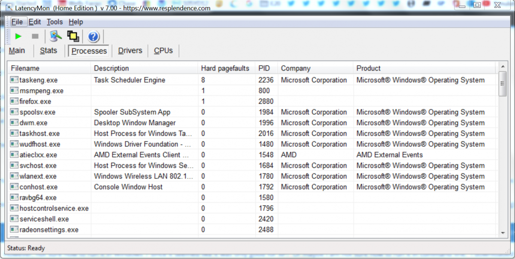Screen dimensions: 515x259
Task: Select PID value 1548
Action: tap(266, 155)
